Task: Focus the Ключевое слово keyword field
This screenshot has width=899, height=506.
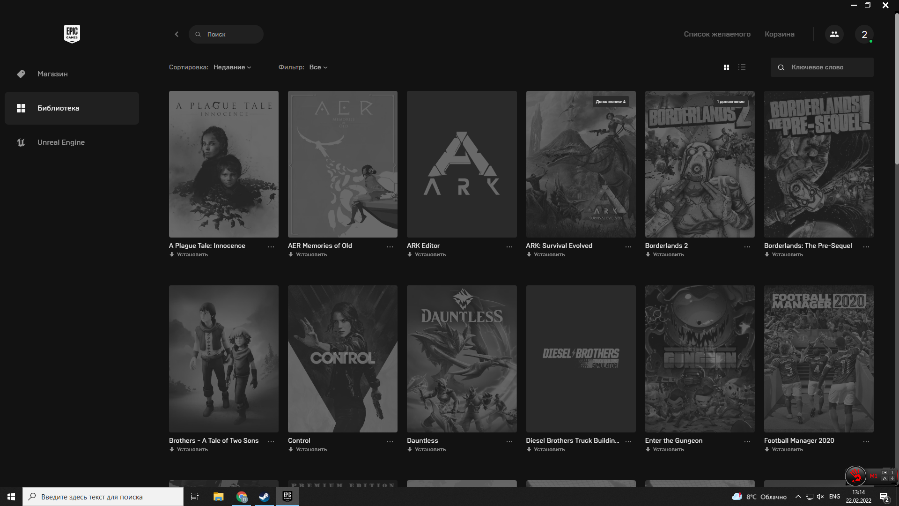Action: (822, 67)
